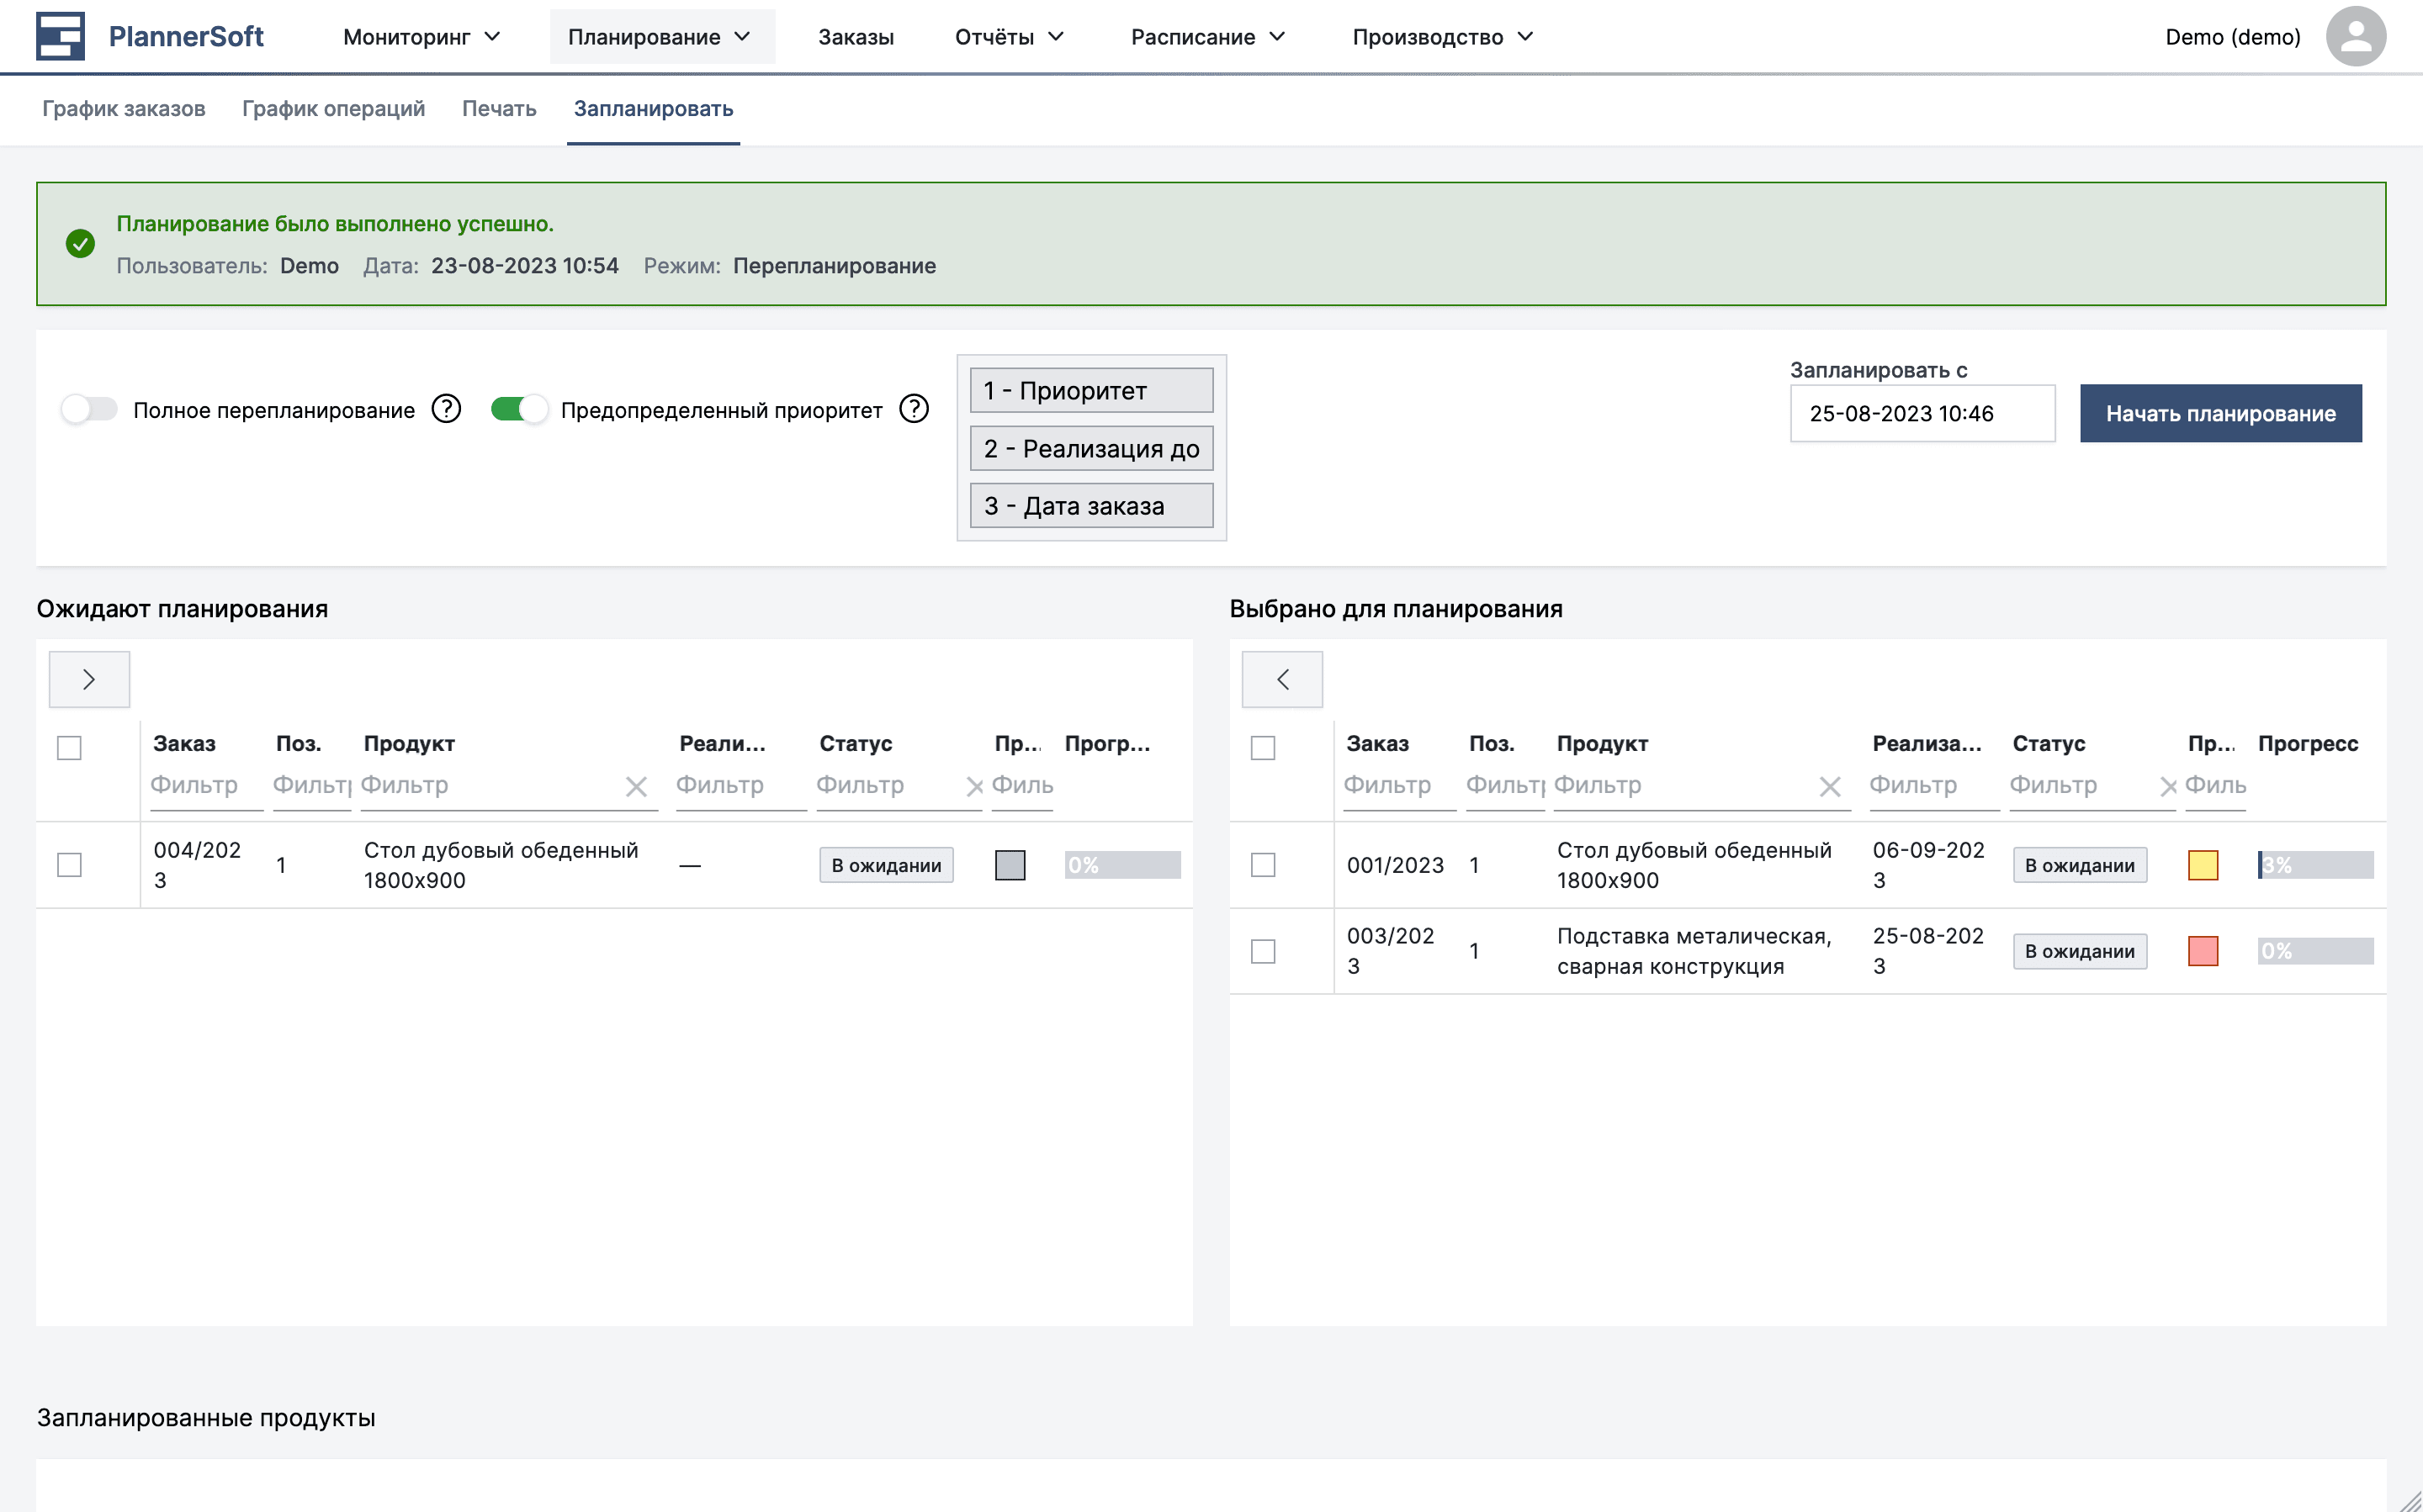Clear the Продукт filter in Ожидают планирования table
The image size is (2423, 1512).
637,786
